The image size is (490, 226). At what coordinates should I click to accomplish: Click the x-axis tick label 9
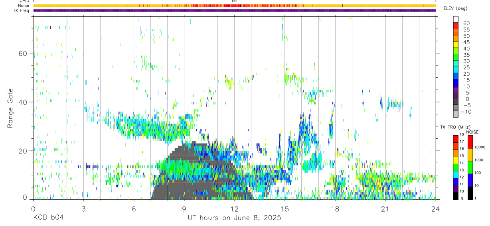(x=184, y=208)
